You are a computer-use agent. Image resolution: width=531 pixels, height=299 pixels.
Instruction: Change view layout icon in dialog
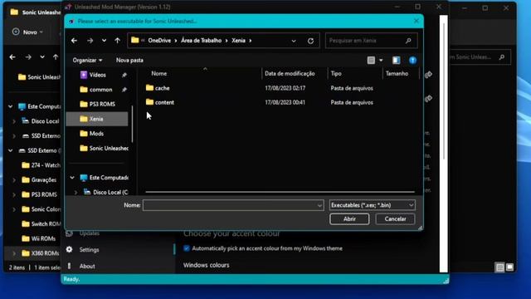point(371,61)
